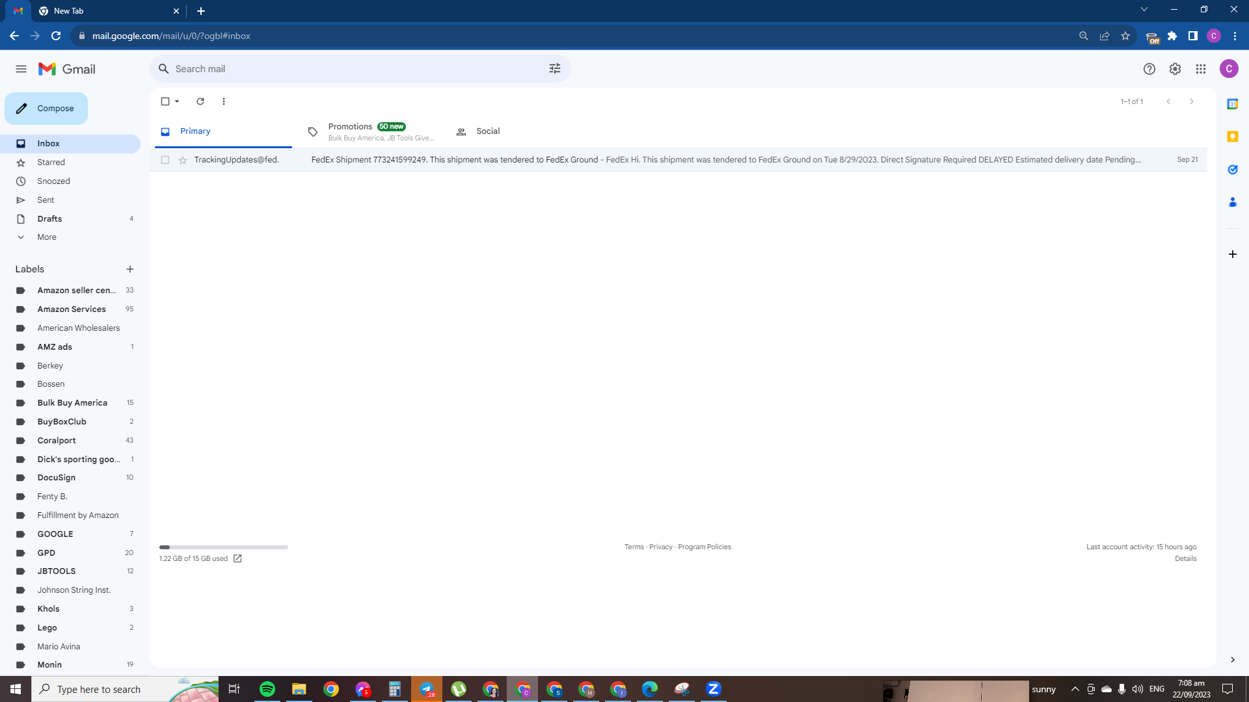This screenshot has height=702, width=1249.
Task: Click the Chrome reload button
Action: point(56,36)
